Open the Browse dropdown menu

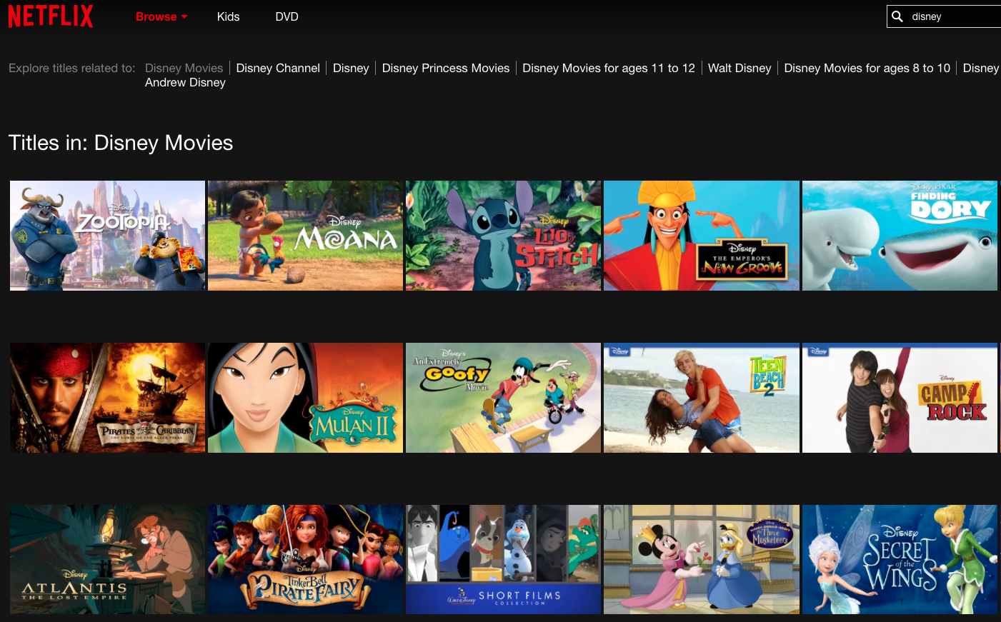tap(156, 16)
